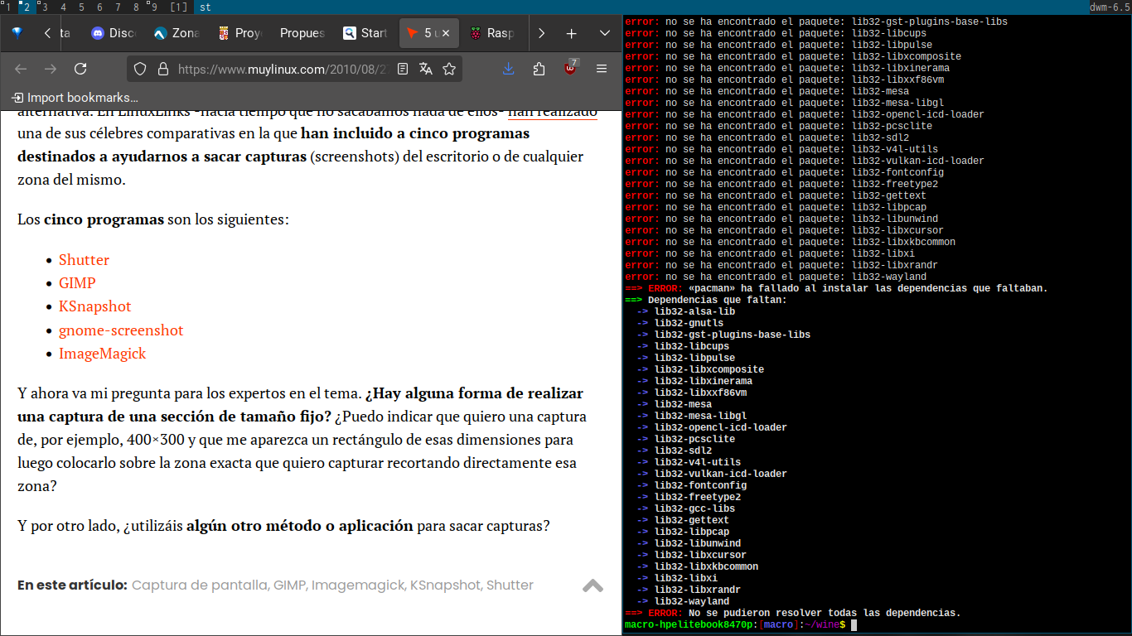This screenshot has height=636, width=1132.
Task: Click Import bookmarks in bookmarks toolbar
Action: pos(75,97)
